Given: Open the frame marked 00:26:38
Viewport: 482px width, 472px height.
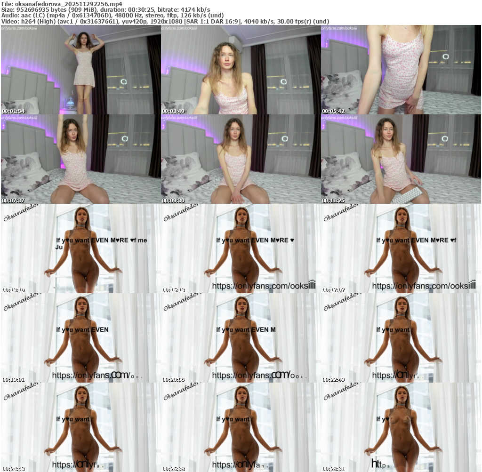Looking at the screenshot, I should 241,427.
